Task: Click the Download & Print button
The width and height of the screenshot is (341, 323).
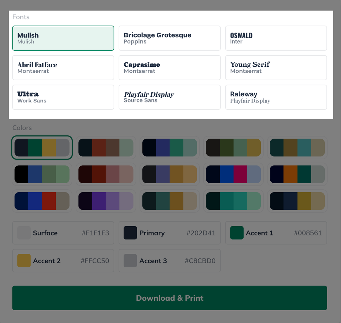Action: pos(170,298)
